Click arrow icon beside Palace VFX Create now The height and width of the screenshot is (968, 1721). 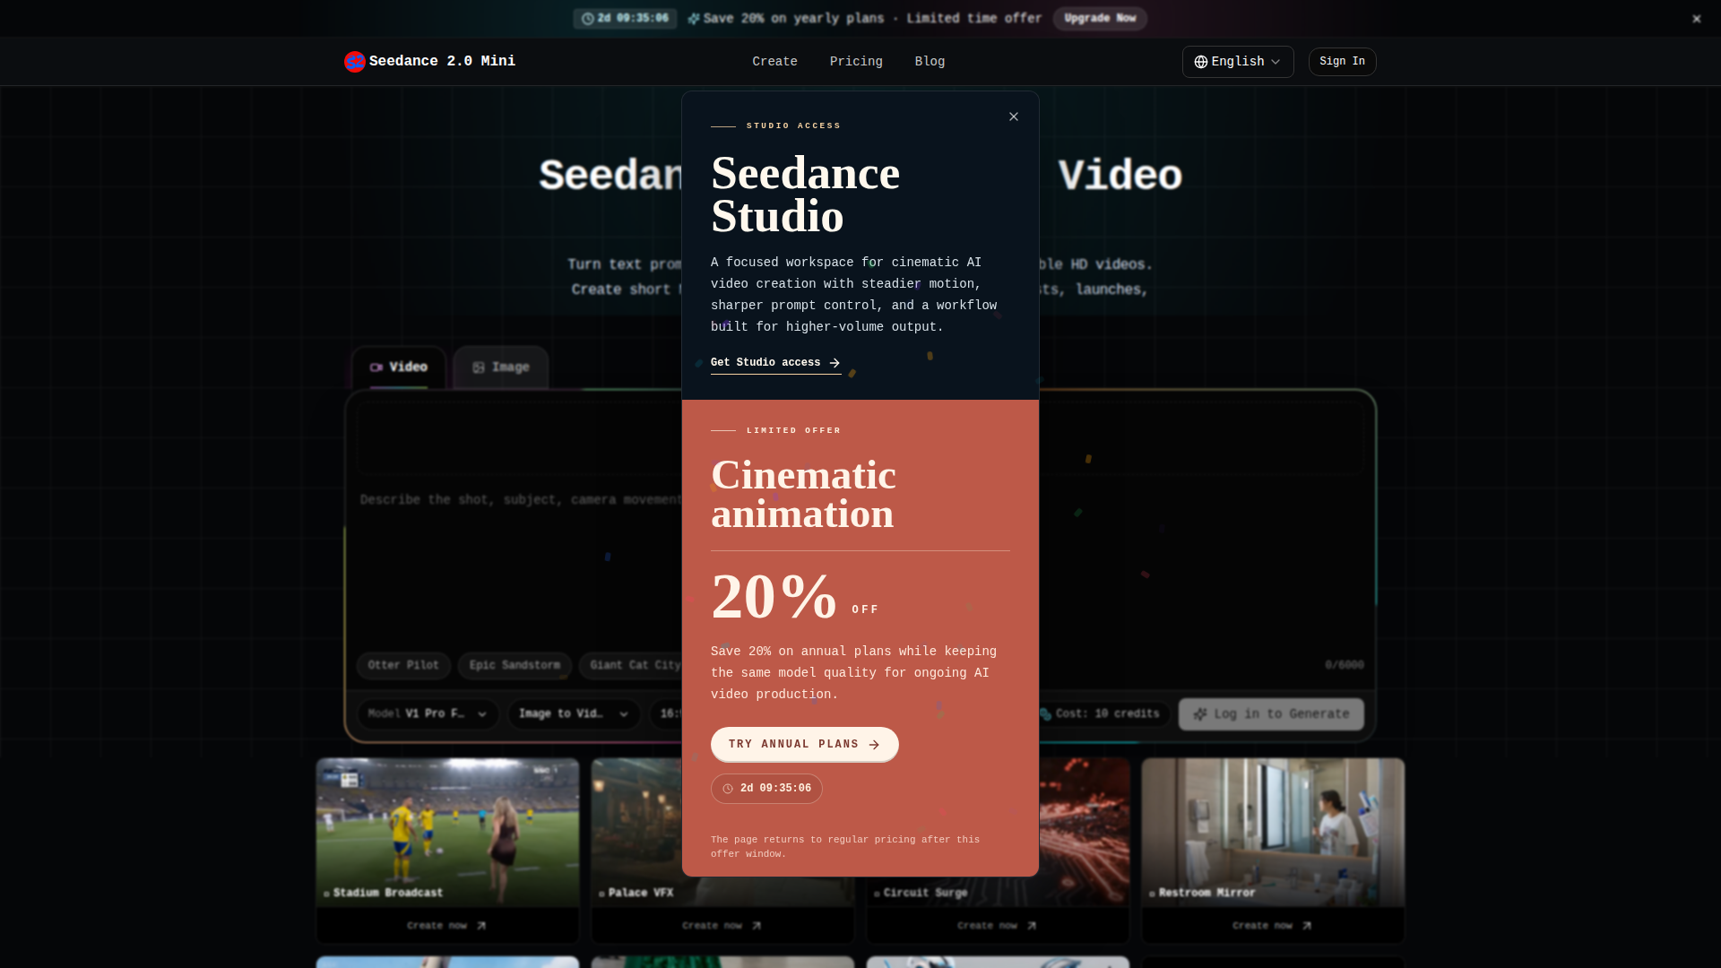coord(757,926)
